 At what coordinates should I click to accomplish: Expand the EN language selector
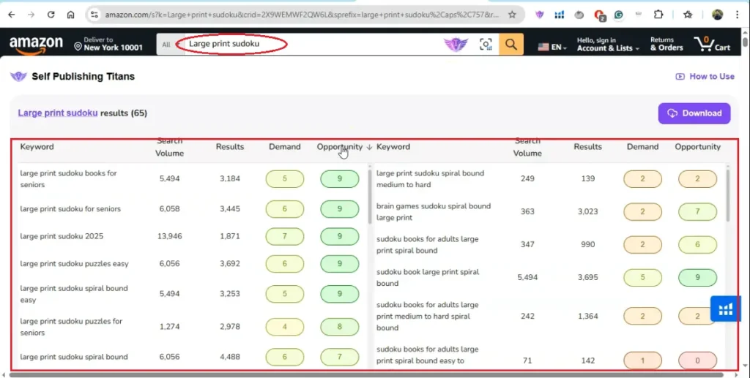point(553,47)
